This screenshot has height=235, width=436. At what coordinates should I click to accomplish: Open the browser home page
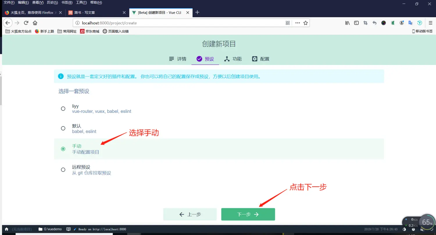35,23
